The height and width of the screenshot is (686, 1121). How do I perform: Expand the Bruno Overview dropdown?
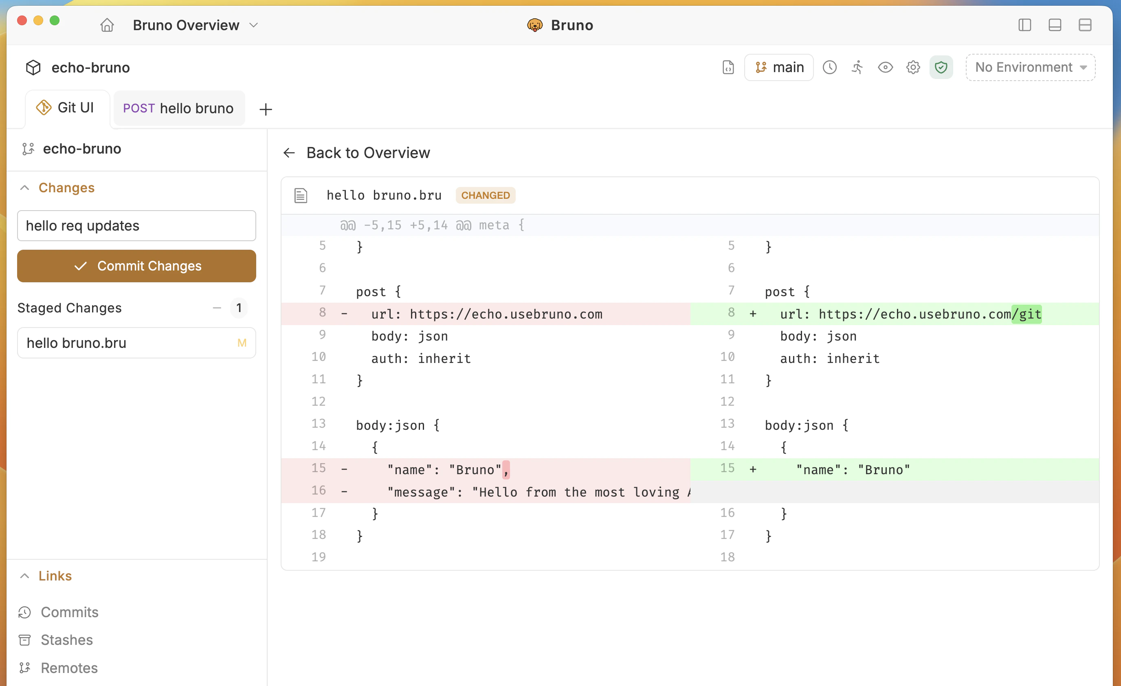coord(254,25)
